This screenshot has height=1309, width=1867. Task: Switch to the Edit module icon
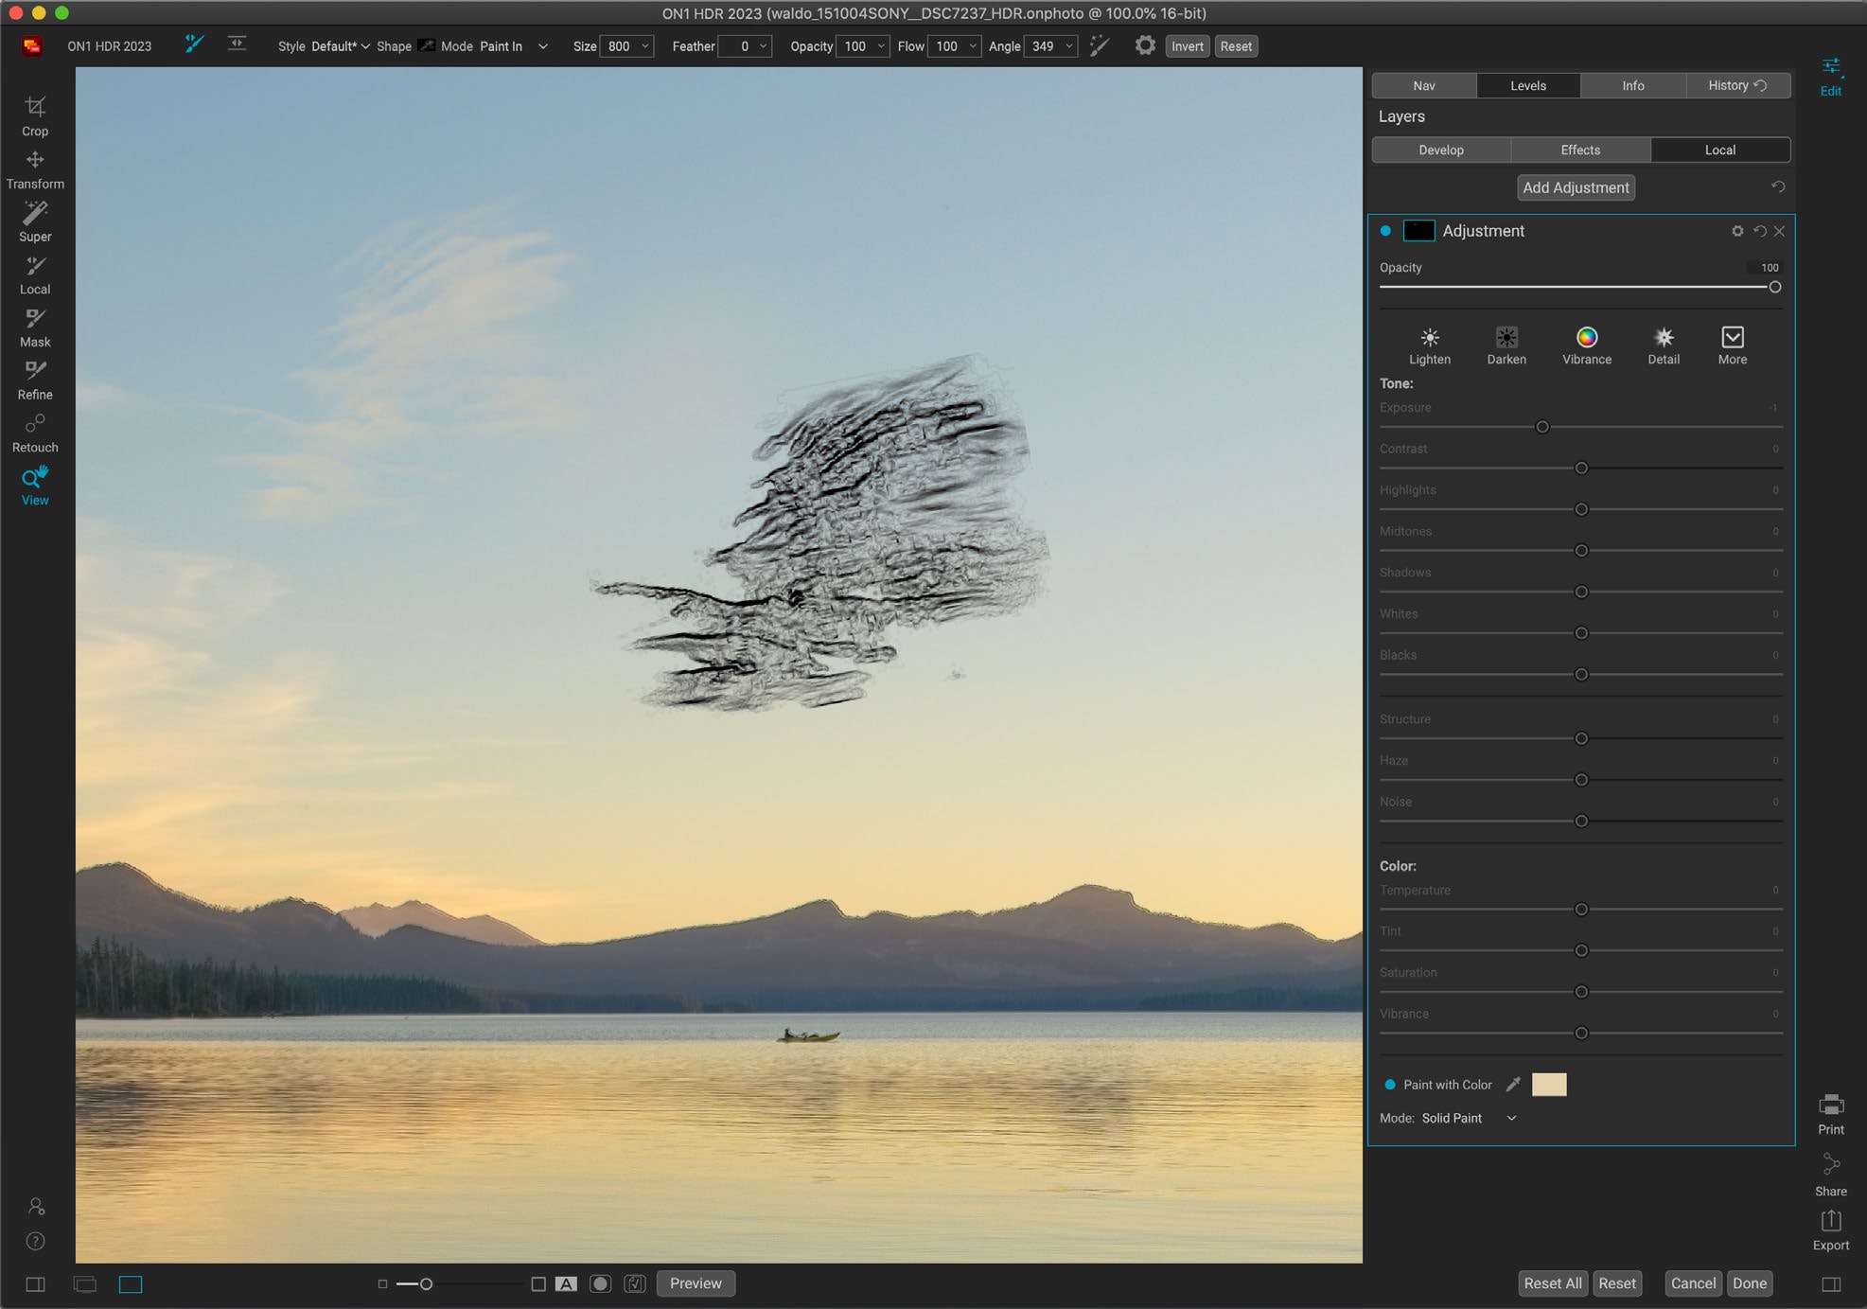point(1830,77)
